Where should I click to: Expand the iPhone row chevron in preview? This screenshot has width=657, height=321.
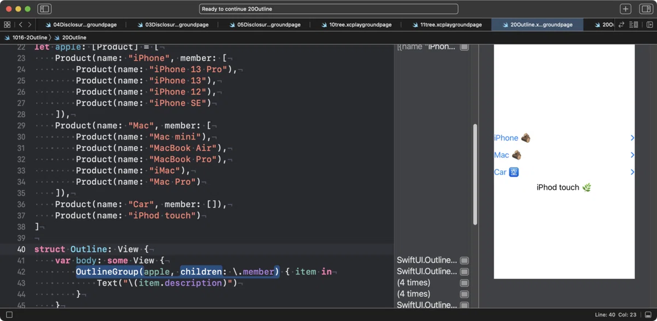click(x=632, y=138)
